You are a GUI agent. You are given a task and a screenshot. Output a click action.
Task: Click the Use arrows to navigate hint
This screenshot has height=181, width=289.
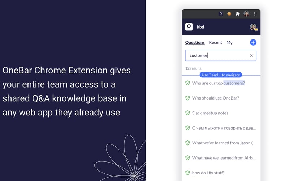(221, 75)
